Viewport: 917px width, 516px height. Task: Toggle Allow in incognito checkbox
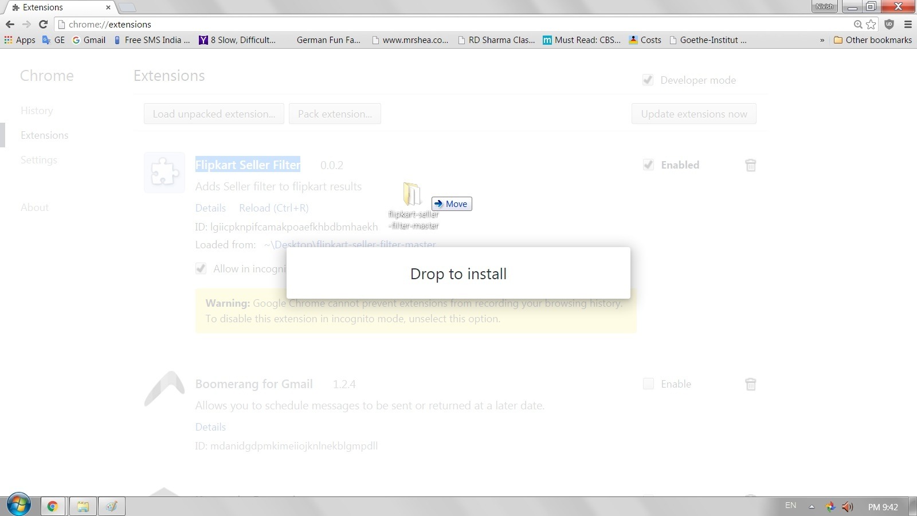pos(201,268)
